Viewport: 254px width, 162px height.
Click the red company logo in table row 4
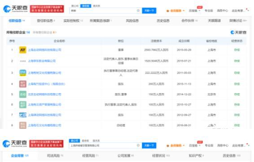pyautogui.click(x=23, y=84)
